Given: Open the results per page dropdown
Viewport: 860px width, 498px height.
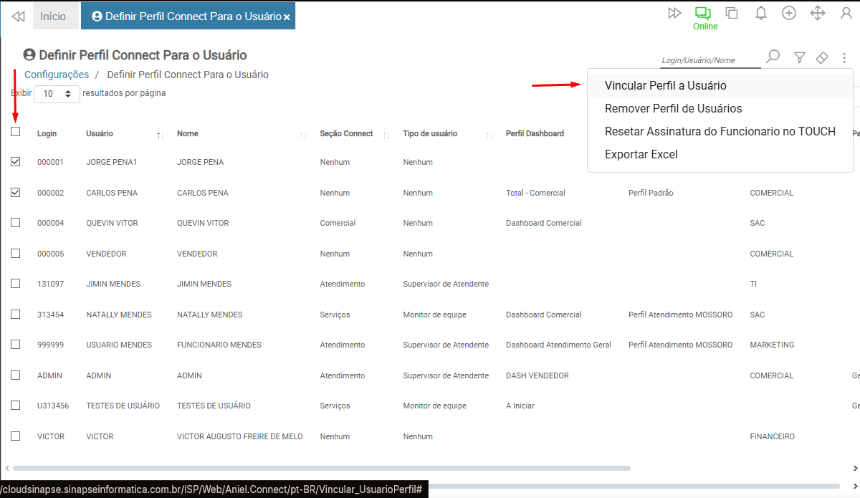Looking at the screenshot, I should point(57,94).
